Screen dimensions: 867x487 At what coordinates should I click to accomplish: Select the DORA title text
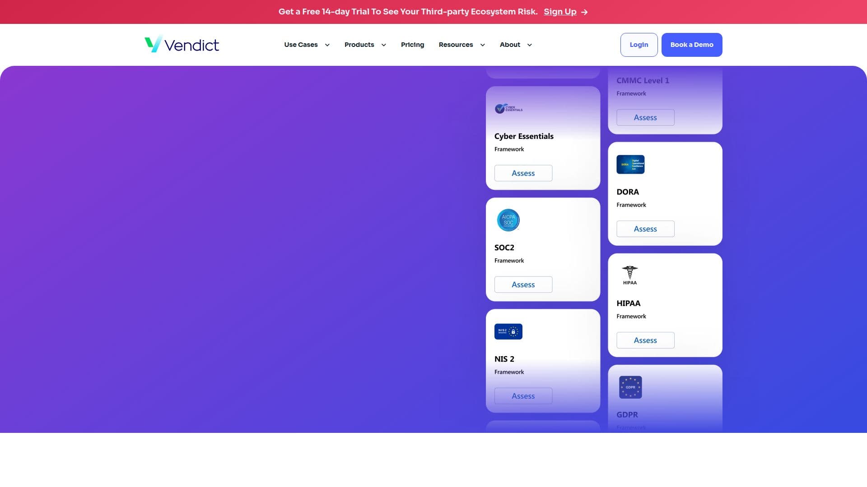[628, 192]
